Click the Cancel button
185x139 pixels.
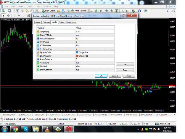[x=115, y=76]
